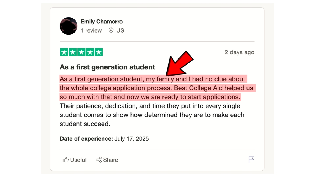Open the 'As a first generation student' review title
This screenshot has height=177, width=315.
(x=107, y=67)
